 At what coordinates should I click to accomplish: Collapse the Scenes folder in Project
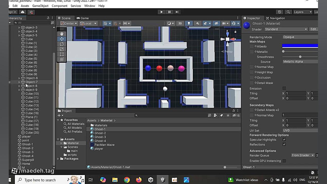coord(62,147)
